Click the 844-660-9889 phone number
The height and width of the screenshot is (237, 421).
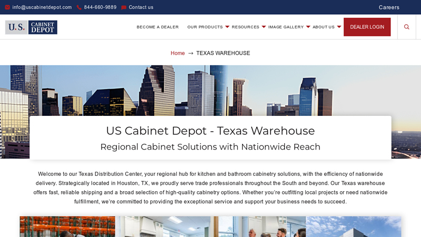100,7
